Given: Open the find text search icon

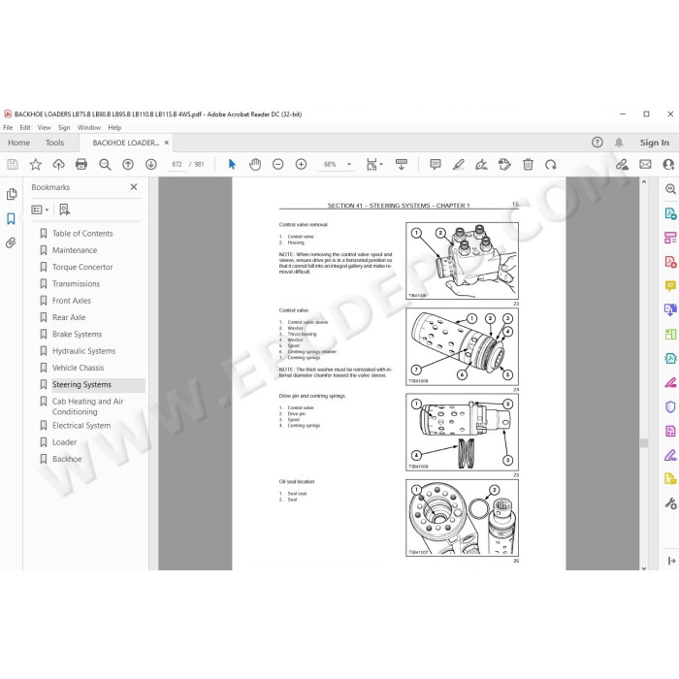Looking at the screenshot, I should click(105, 165).
